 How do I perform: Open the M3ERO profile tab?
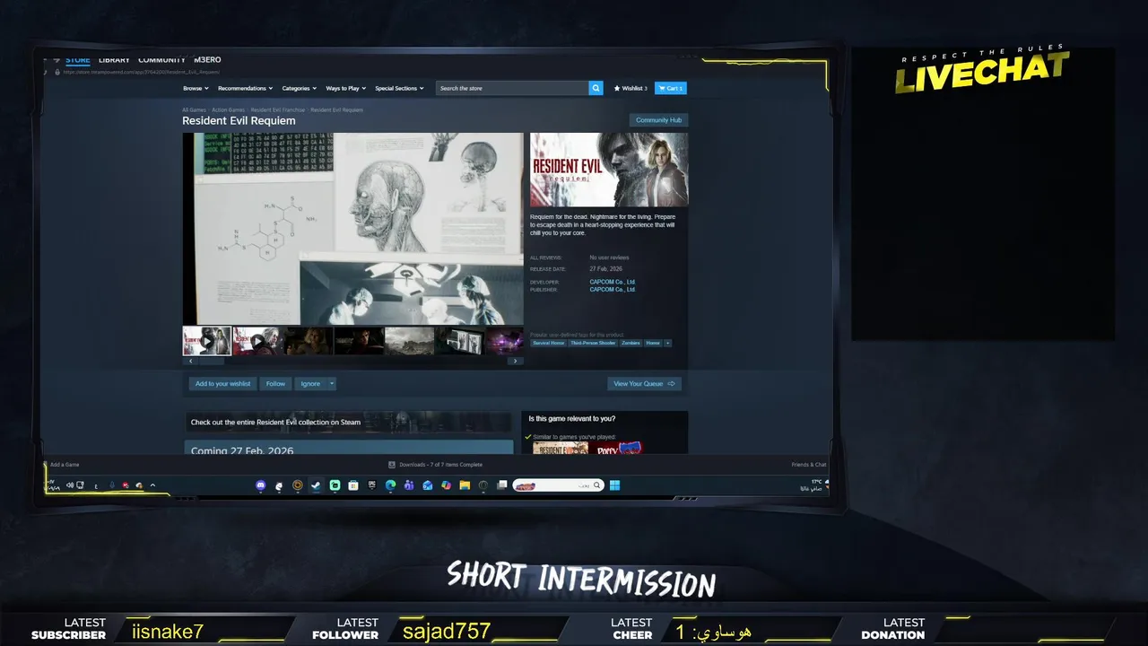click(x=207, y=60)
